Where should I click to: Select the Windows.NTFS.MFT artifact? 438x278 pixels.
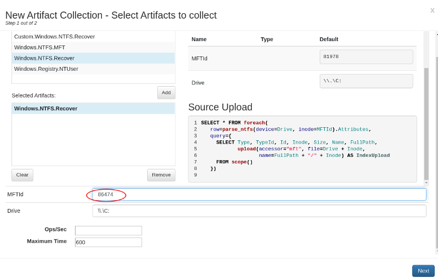(39, 47)
